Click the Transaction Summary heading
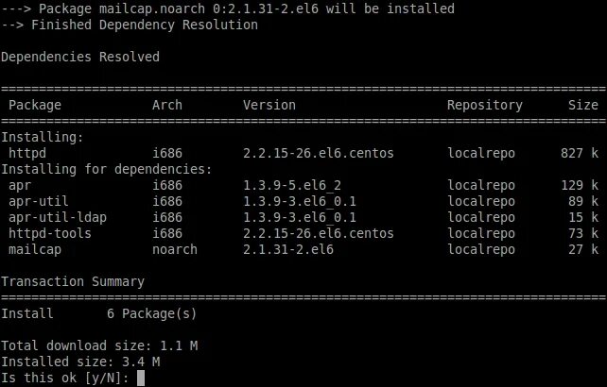The image size is (607, 387). click(73, 281)
